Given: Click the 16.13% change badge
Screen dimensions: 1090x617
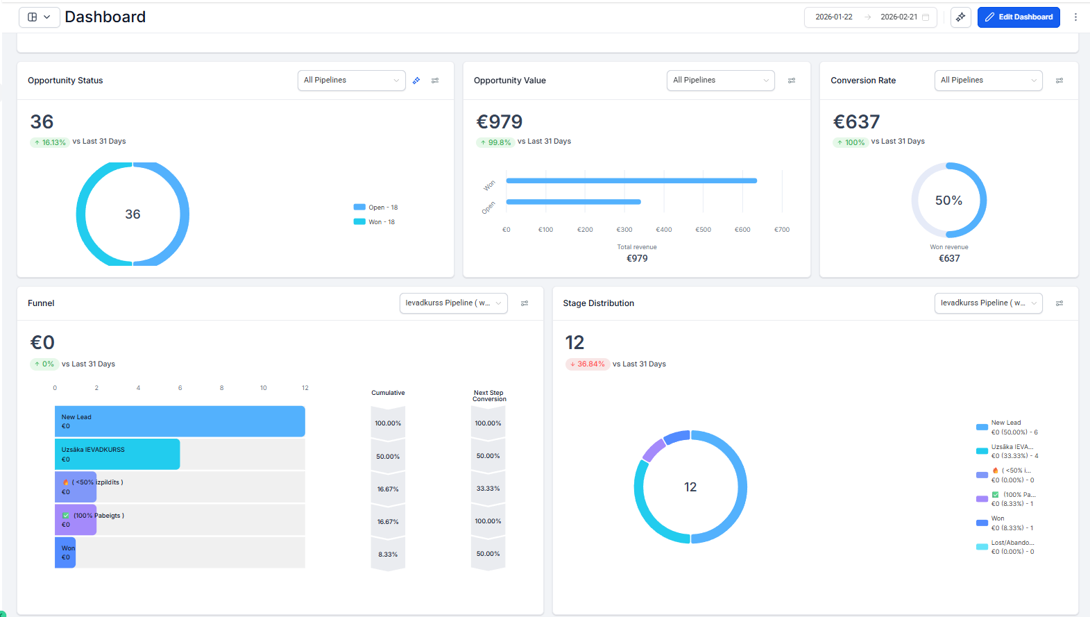Looking at the screenshot, I should pos(50,142).
